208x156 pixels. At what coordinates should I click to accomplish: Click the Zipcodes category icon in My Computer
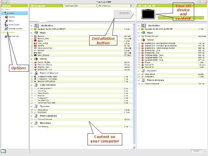tap(36, 106)
